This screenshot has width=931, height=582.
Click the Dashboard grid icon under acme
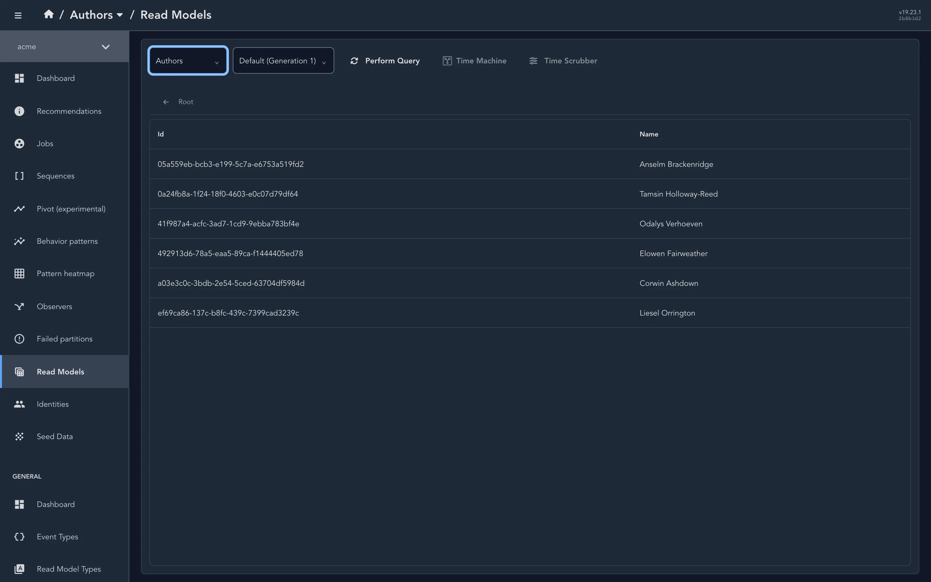19,78
